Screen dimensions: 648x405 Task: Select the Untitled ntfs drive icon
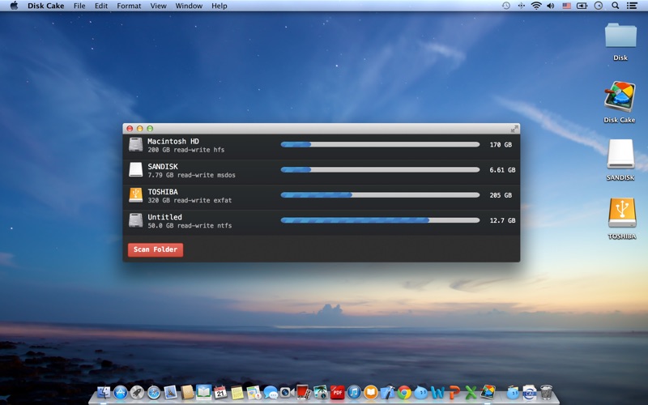[x=135, y=220]
